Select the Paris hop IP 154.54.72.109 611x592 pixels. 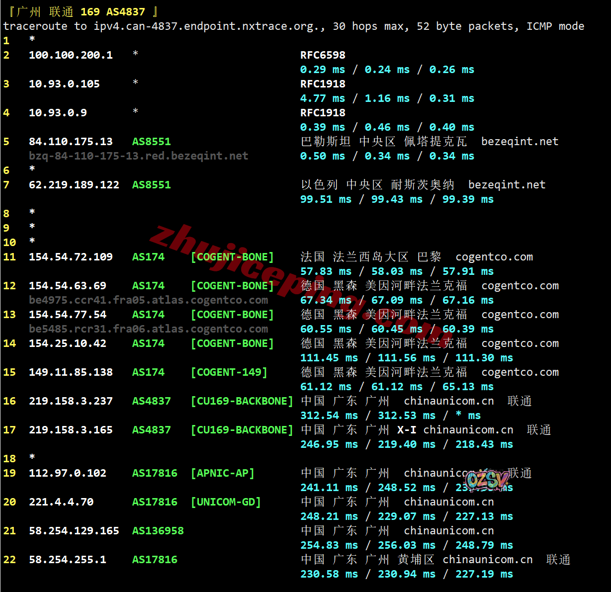point(71,257)
